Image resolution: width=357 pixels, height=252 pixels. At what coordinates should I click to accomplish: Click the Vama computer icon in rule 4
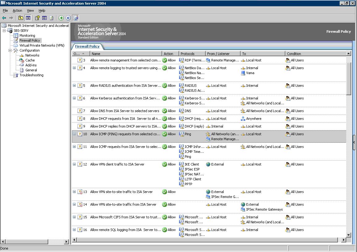(x=243, y=73)
